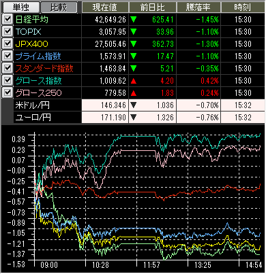Click the 騰落率 column header

tap(198, 7)
